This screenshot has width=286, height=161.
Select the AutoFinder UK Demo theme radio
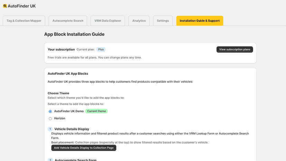50,111
